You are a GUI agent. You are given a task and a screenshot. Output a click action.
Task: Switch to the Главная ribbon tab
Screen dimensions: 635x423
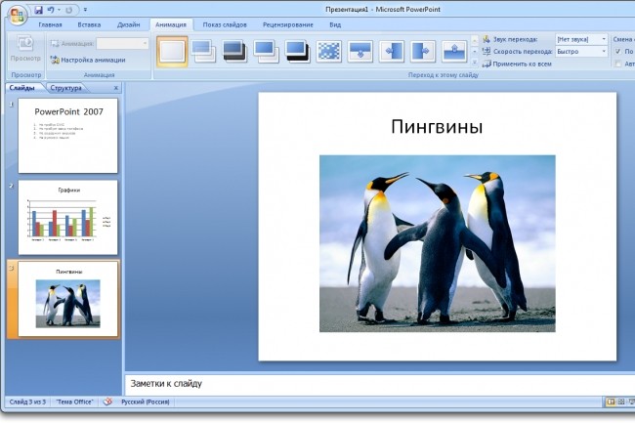pos(50,24)
